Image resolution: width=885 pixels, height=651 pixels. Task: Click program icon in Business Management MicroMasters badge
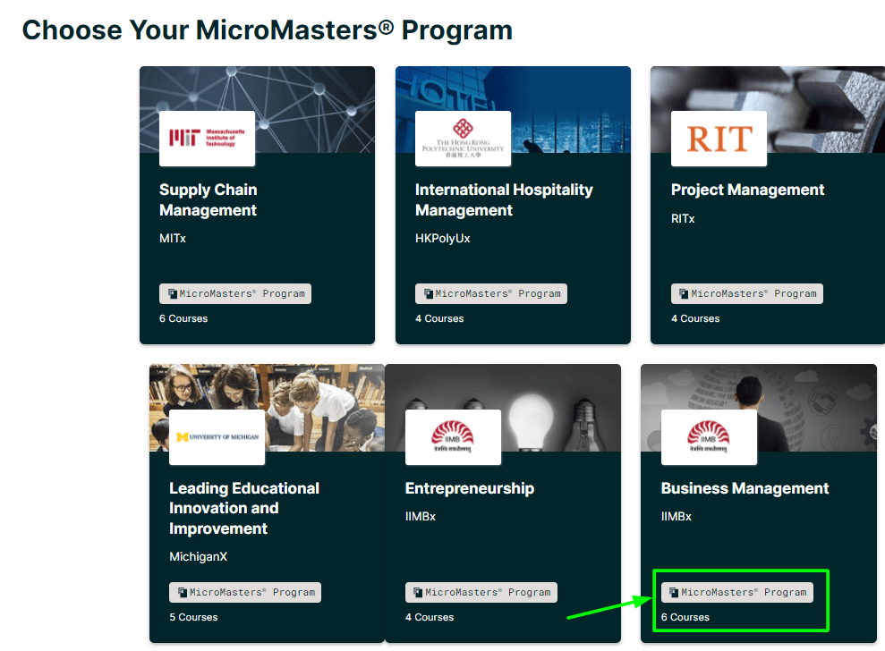(674, 592)
